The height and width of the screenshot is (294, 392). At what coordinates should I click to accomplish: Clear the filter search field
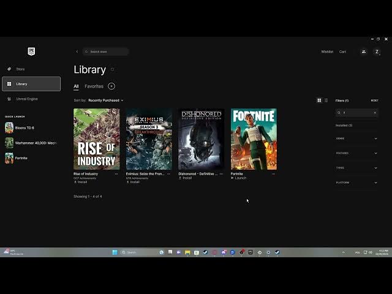tap(375, 113)
